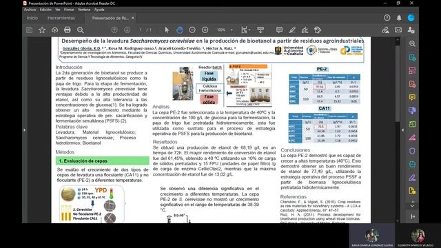Open the sign document tool
441x248 pixels.
[x=305, y=30]
